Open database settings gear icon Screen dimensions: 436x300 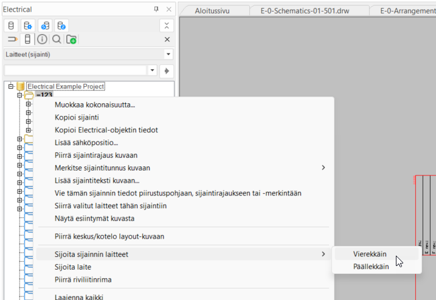[28, 26]
